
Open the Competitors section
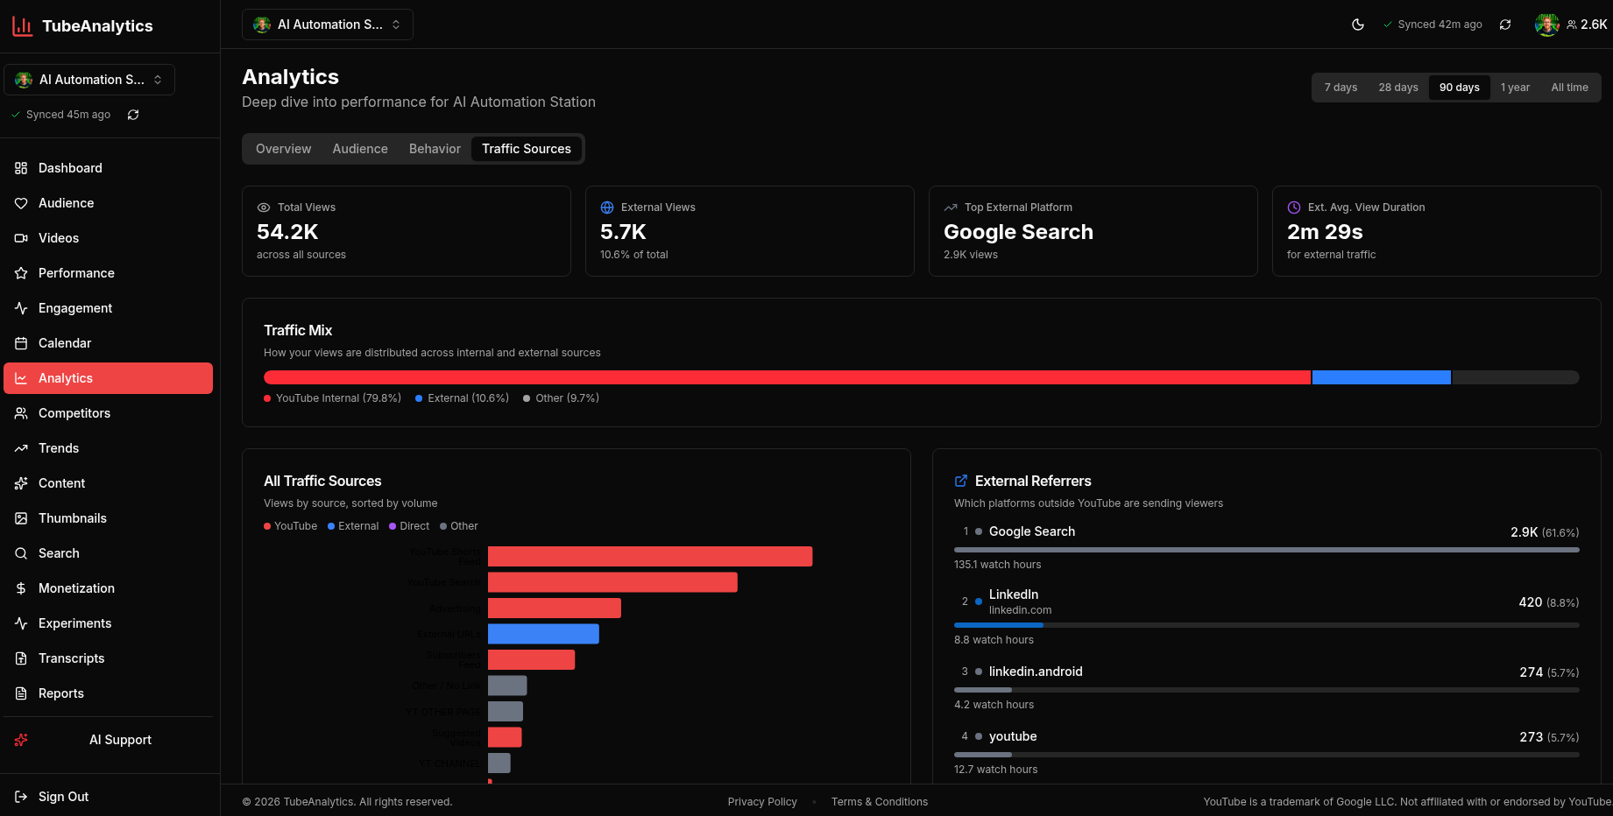point(74,412)
